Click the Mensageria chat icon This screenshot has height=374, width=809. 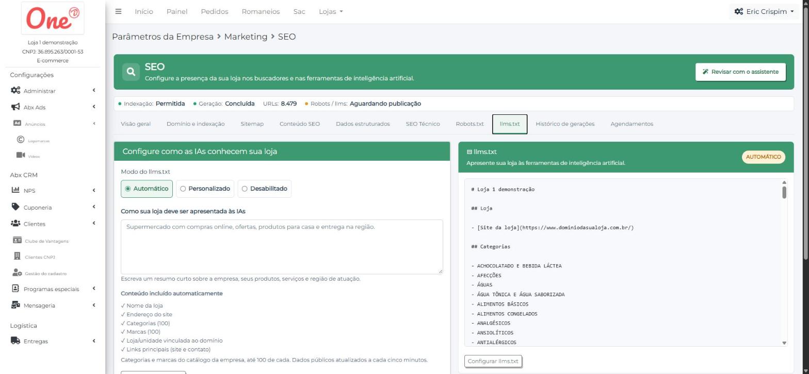tap(15, 305)
